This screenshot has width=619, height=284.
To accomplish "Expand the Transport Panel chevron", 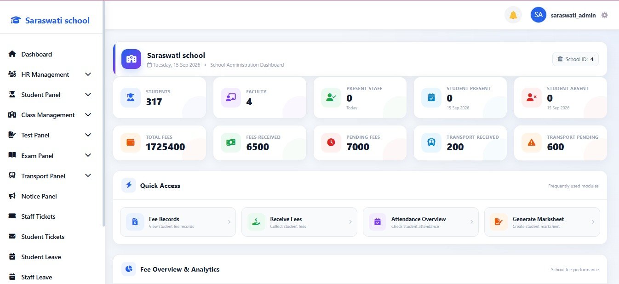I will [88, 176].
